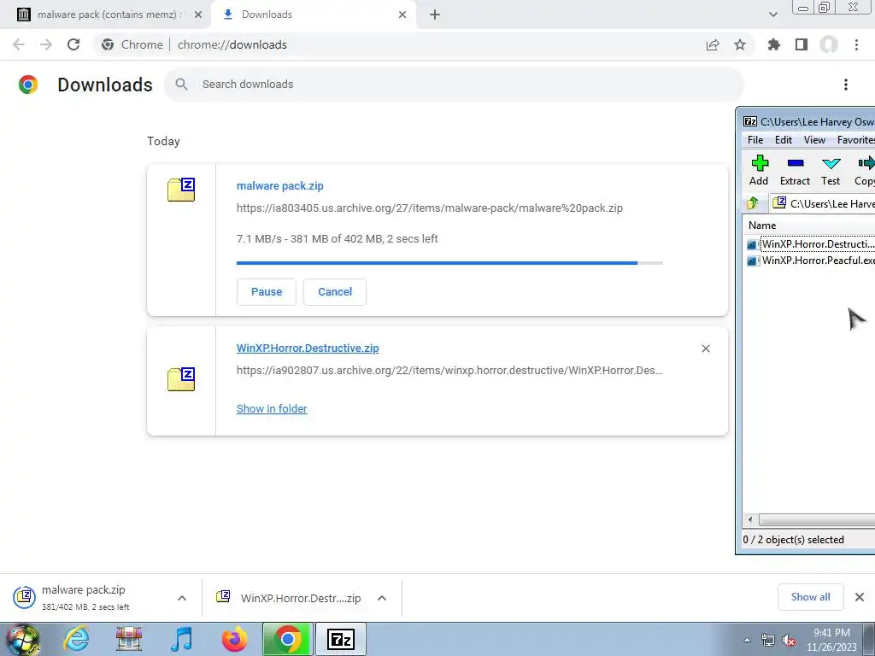Open the tab search chevron in Chrome title bar
Image resolution: width=875 pixels, height=656 pixels.
(772, 15)
